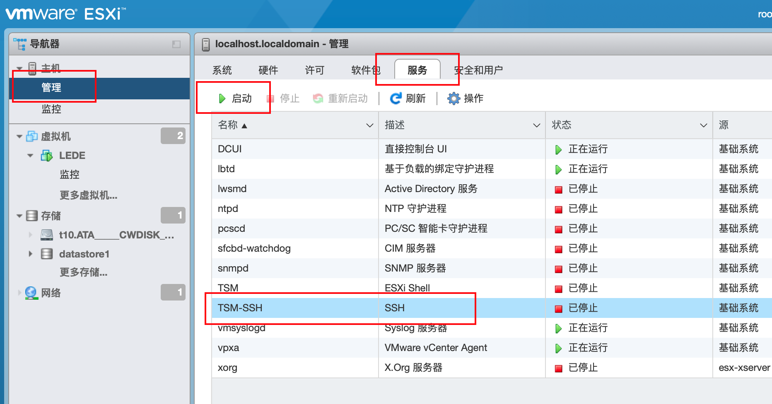Collapse the Storage tree node

(19, 216)
